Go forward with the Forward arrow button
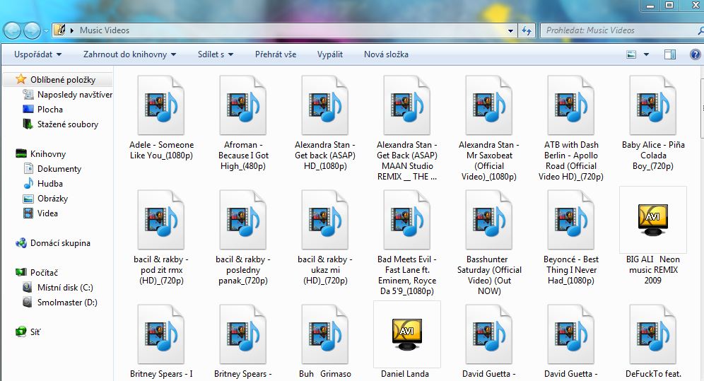The image size is (704, 381). (x=32, y=30)
